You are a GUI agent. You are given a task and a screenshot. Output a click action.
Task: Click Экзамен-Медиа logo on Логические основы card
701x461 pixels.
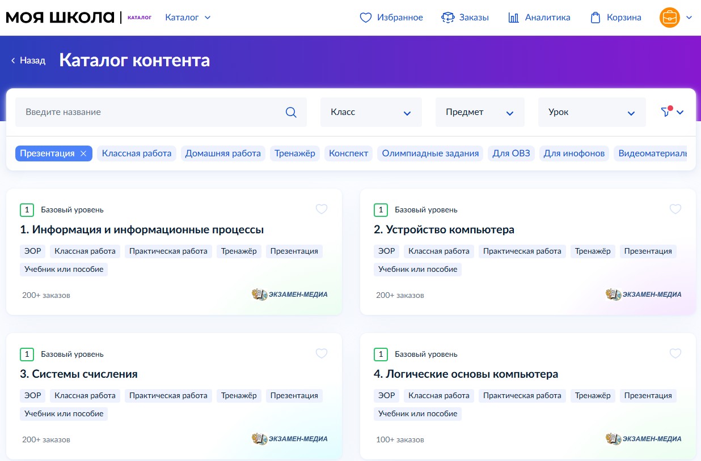[x=644, y=439]
